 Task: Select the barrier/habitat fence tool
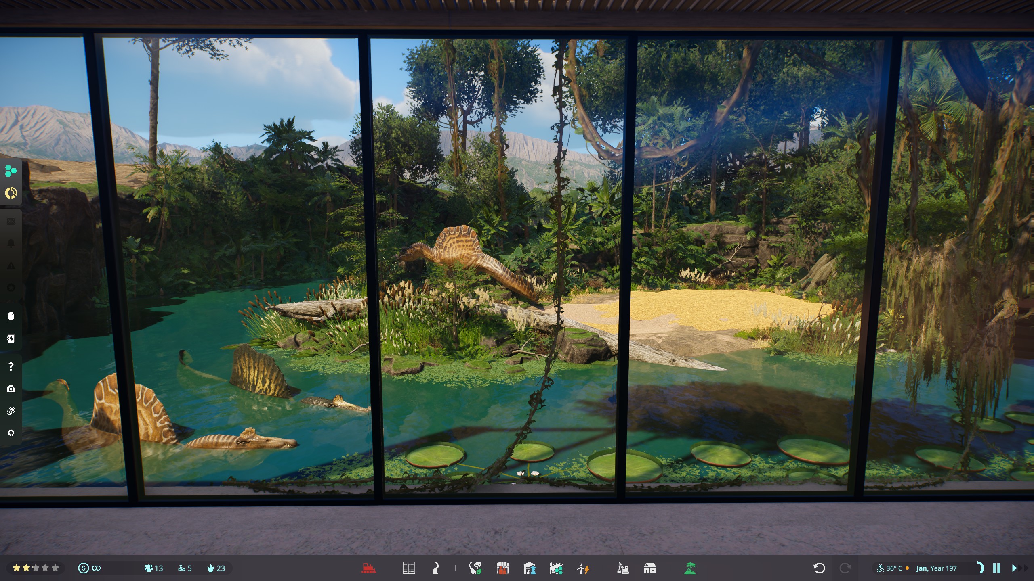tap(408, 568)
